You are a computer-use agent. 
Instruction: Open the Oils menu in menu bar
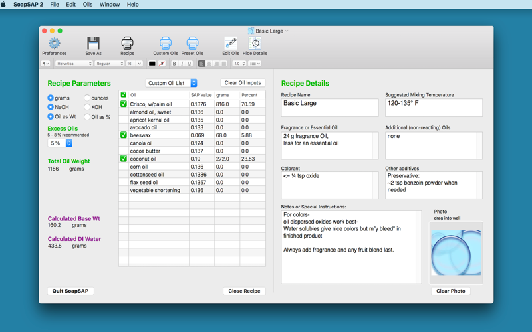pyautogui.click(x=88, y=5)
